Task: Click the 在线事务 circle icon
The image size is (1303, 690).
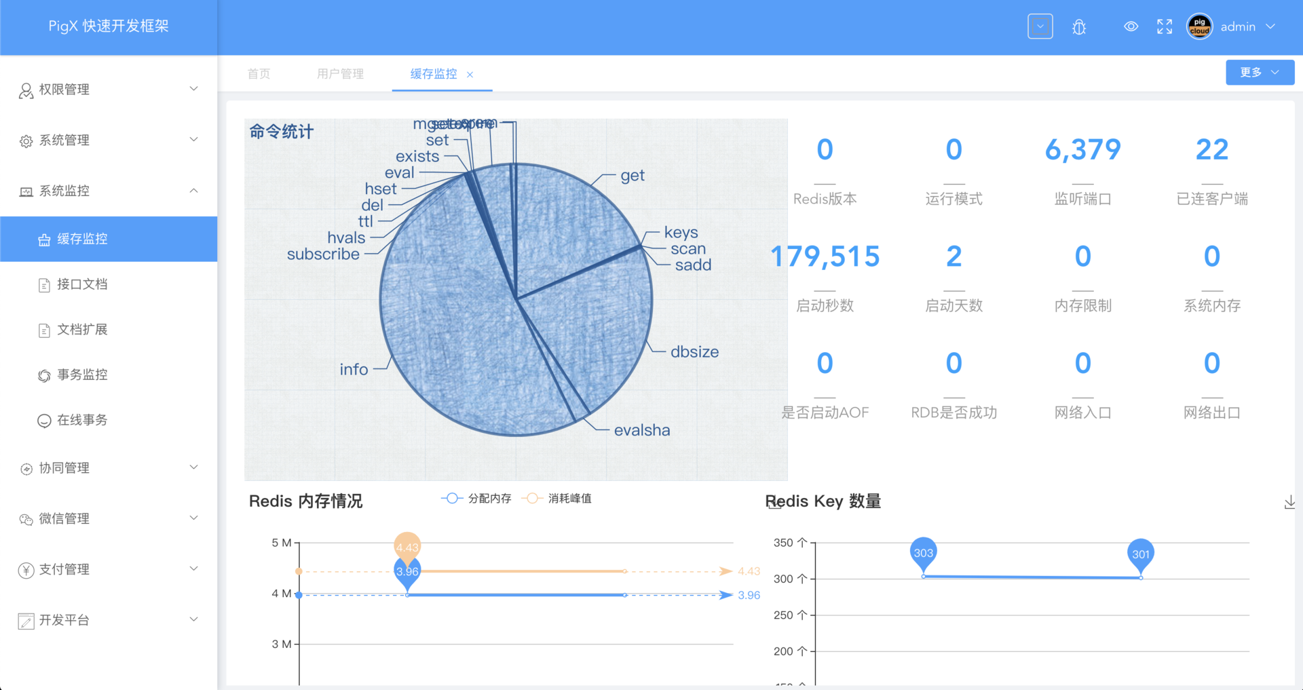Action: tap(44, 421)
